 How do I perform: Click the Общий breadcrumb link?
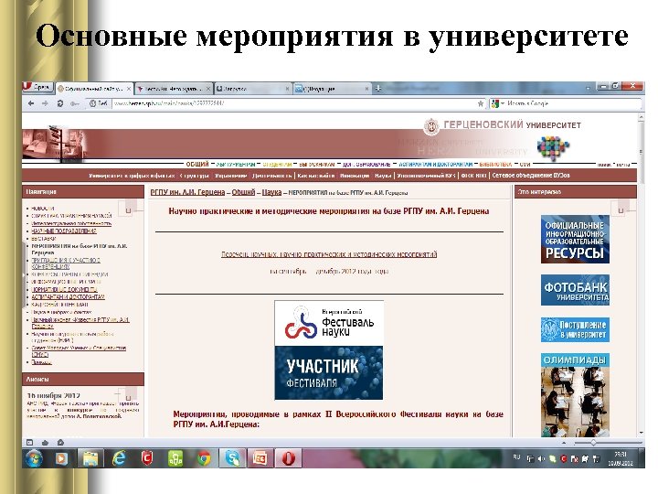[243, 192]
